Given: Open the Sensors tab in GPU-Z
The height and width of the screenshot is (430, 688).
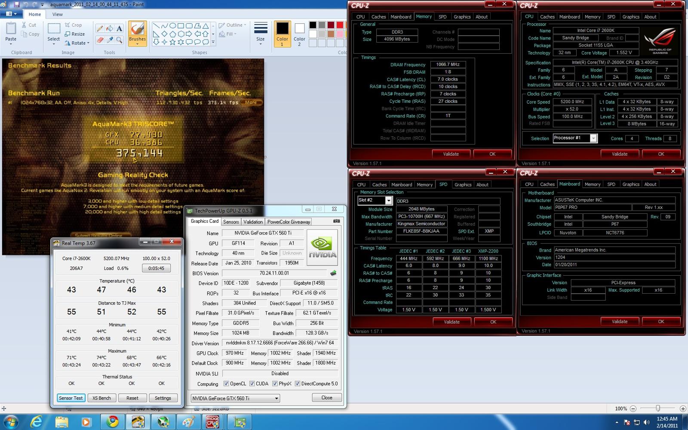Looking at the screenshot, I should pyautogui.click(x=231, y=222).
